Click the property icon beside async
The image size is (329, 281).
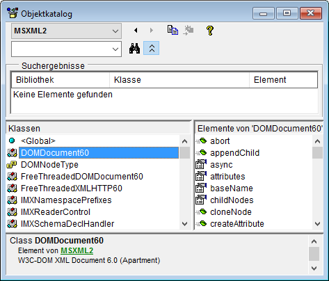pos(201,164)
